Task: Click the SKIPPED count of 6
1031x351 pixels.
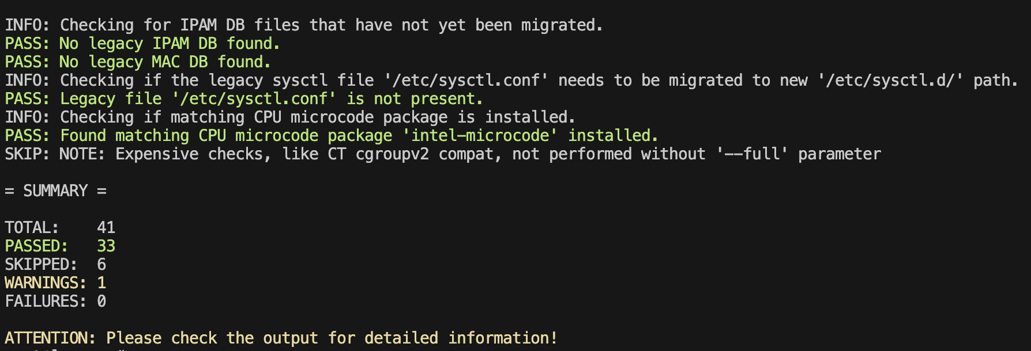Action: [101, 265]
